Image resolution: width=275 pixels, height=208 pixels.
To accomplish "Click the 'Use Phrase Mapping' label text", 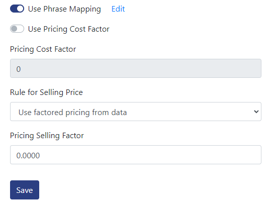I will click(64, 9).
